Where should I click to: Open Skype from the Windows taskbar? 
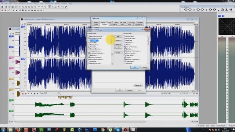point(118,129)
